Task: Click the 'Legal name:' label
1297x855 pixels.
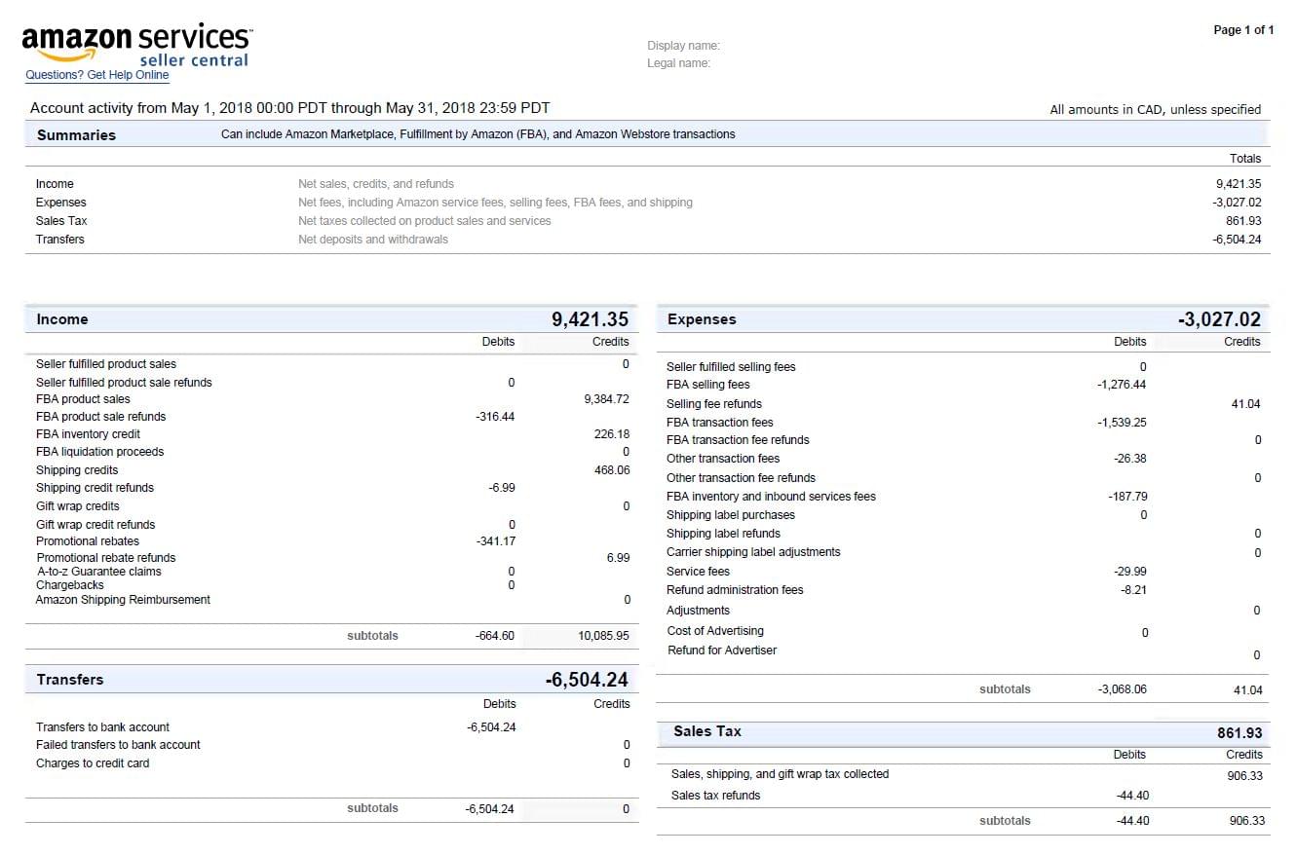Action: tap(678, 63)
